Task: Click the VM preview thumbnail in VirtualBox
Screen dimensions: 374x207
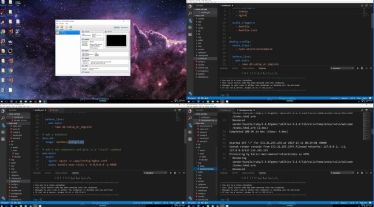Action: point(116,40)
